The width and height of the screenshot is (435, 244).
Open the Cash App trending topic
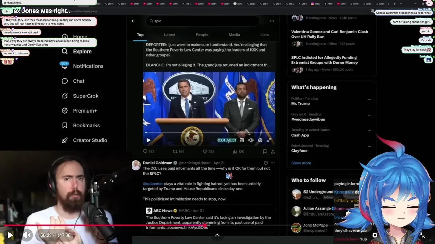coord(300,135)
